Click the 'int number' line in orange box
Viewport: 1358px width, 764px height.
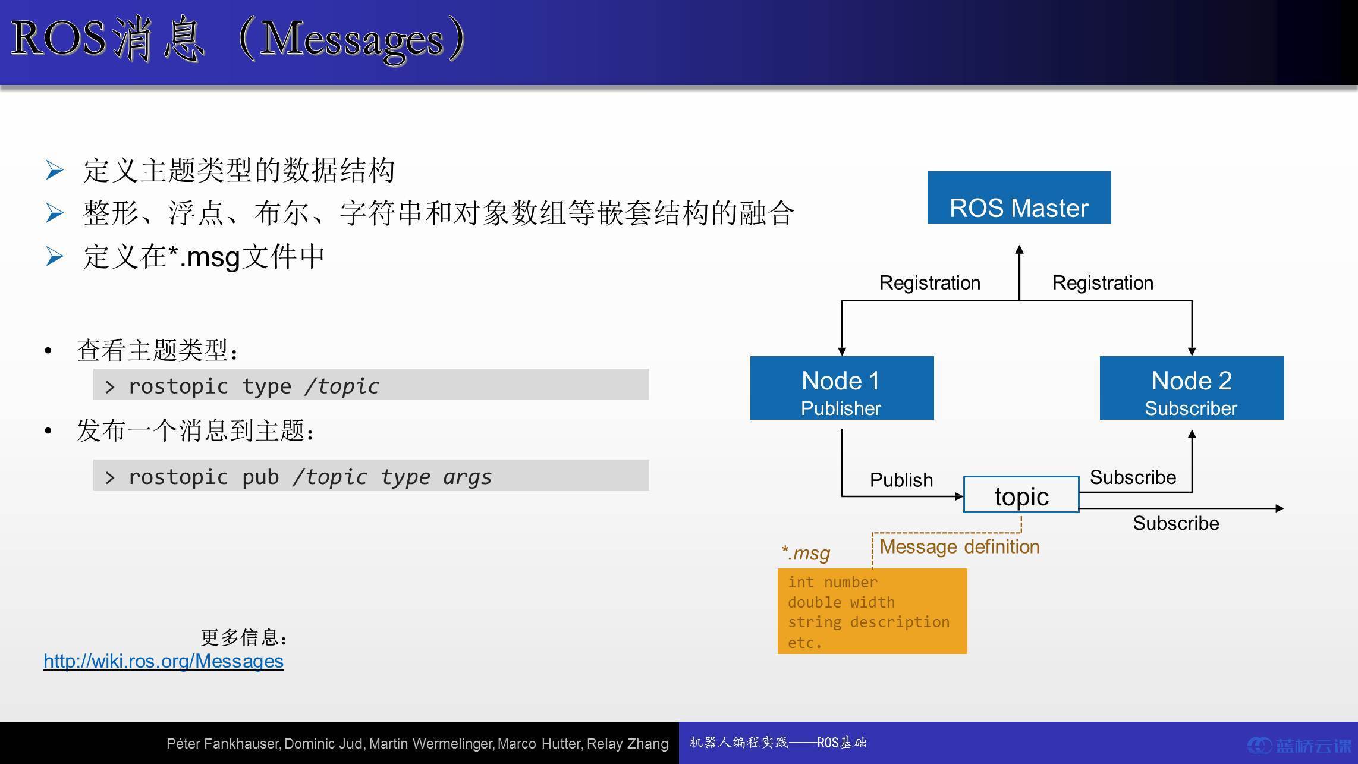coord(832,582)
